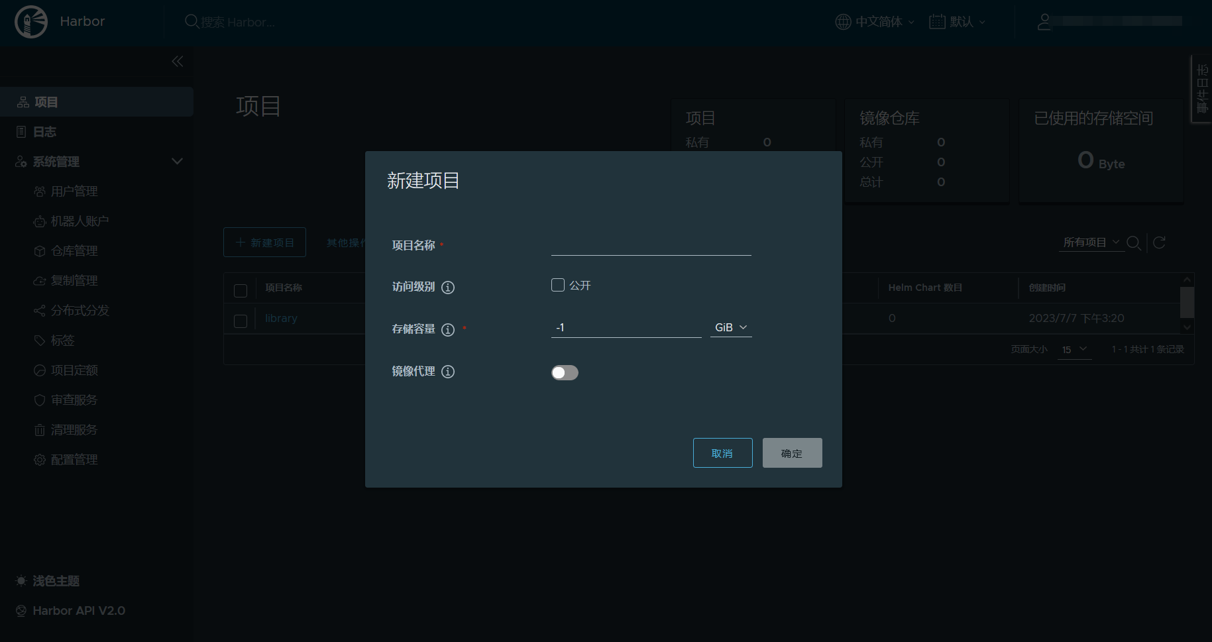Screen dimensions: 1212x642
Task: Click the 用户管理 users icon
Action: [40, 191]
